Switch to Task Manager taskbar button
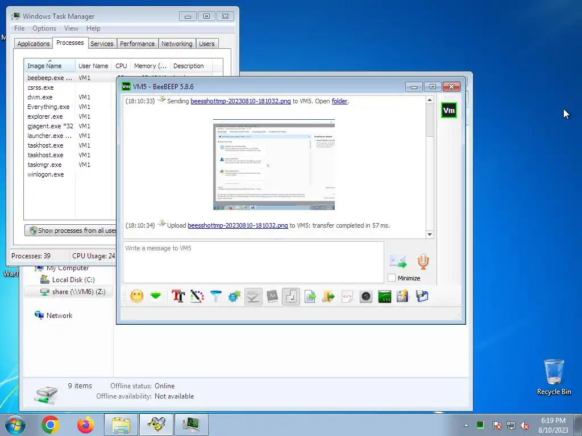The image size is (582, 436). point(192,425)
